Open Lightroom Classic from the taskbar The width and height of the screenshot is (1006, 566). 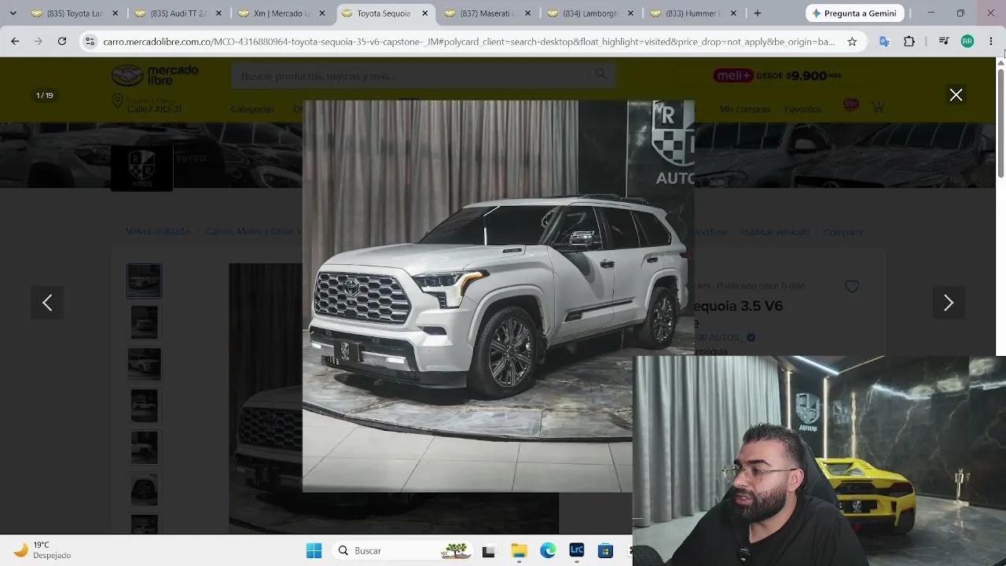[x=577, y=551]
